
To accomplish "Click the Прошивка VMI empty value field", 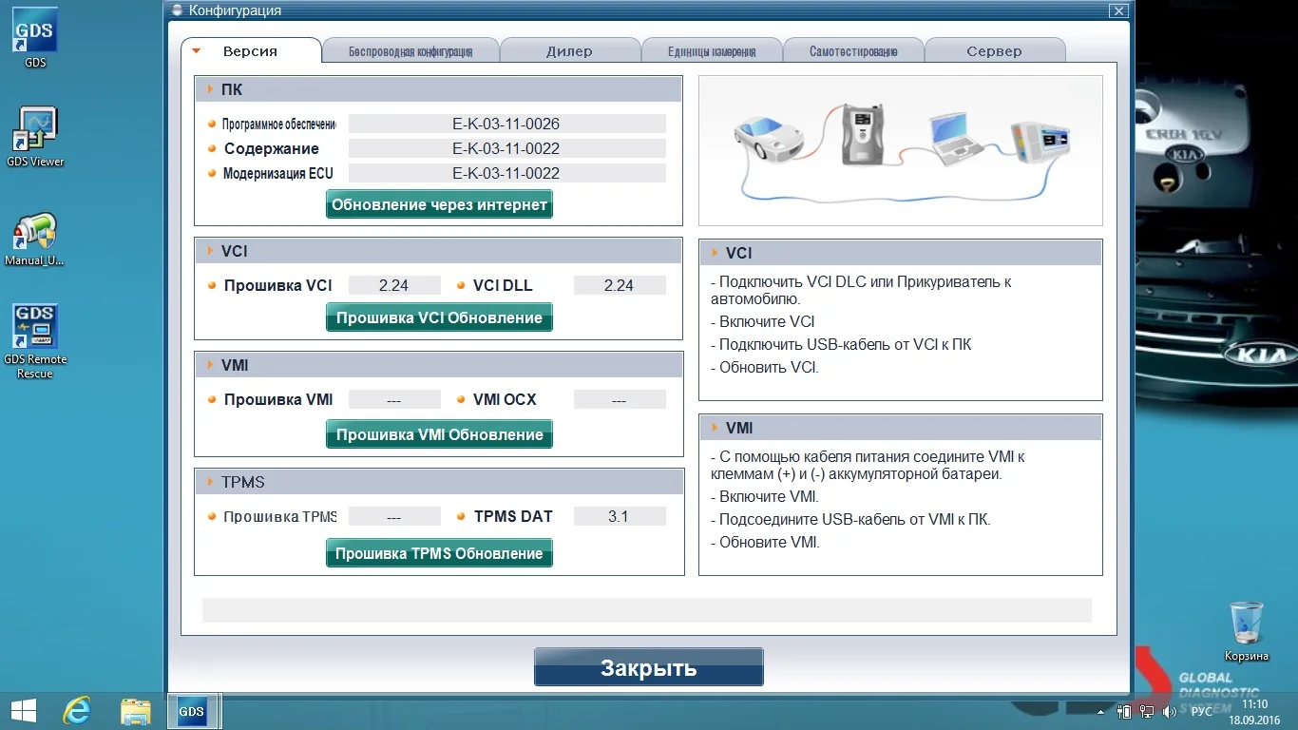I will [x=394, y=399].
